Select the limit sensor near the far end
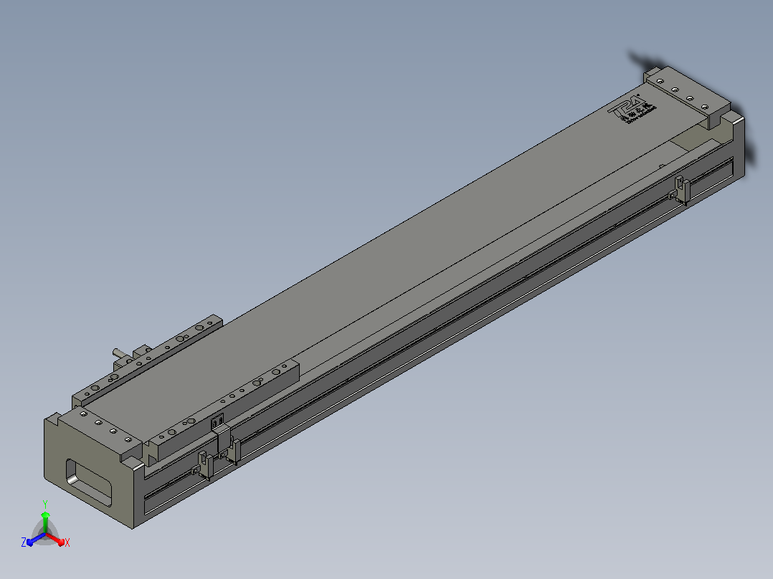The image size is (773, 579). point(680,190)
